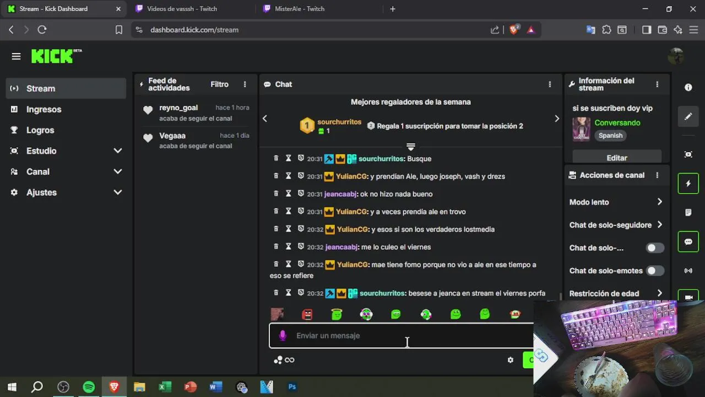Open the profile avatar menu
The height and width of the screenshot is (397, 705).
(x=675, y=56)
